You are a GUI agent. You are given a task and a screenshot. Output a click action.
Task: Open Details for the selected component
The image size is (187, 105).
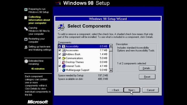147,68
